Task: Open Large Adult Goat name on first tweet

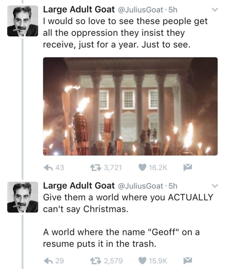Action: coord(79,9)
